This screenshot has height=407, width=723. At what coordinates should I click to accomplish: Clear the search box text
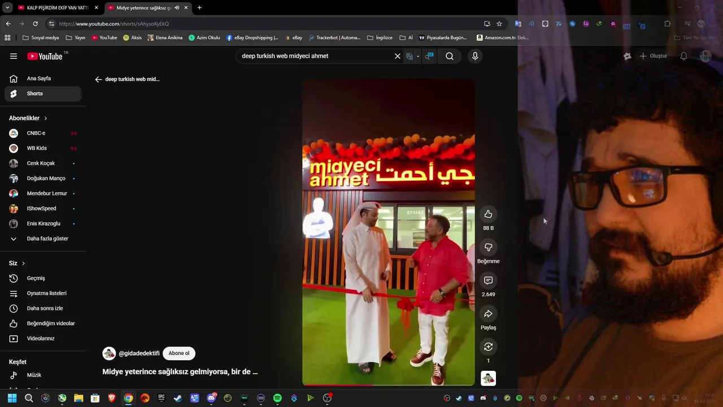(397, 56)
